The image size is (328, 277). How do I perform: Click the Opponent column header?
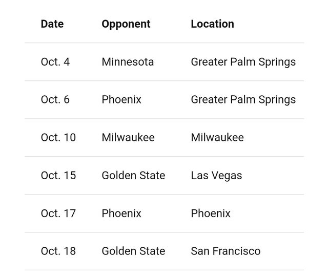pyautogui.click(x=126, y=24)
